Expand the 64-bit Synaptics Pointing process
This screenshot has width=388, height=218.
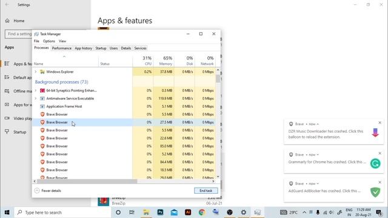[36, 90]
